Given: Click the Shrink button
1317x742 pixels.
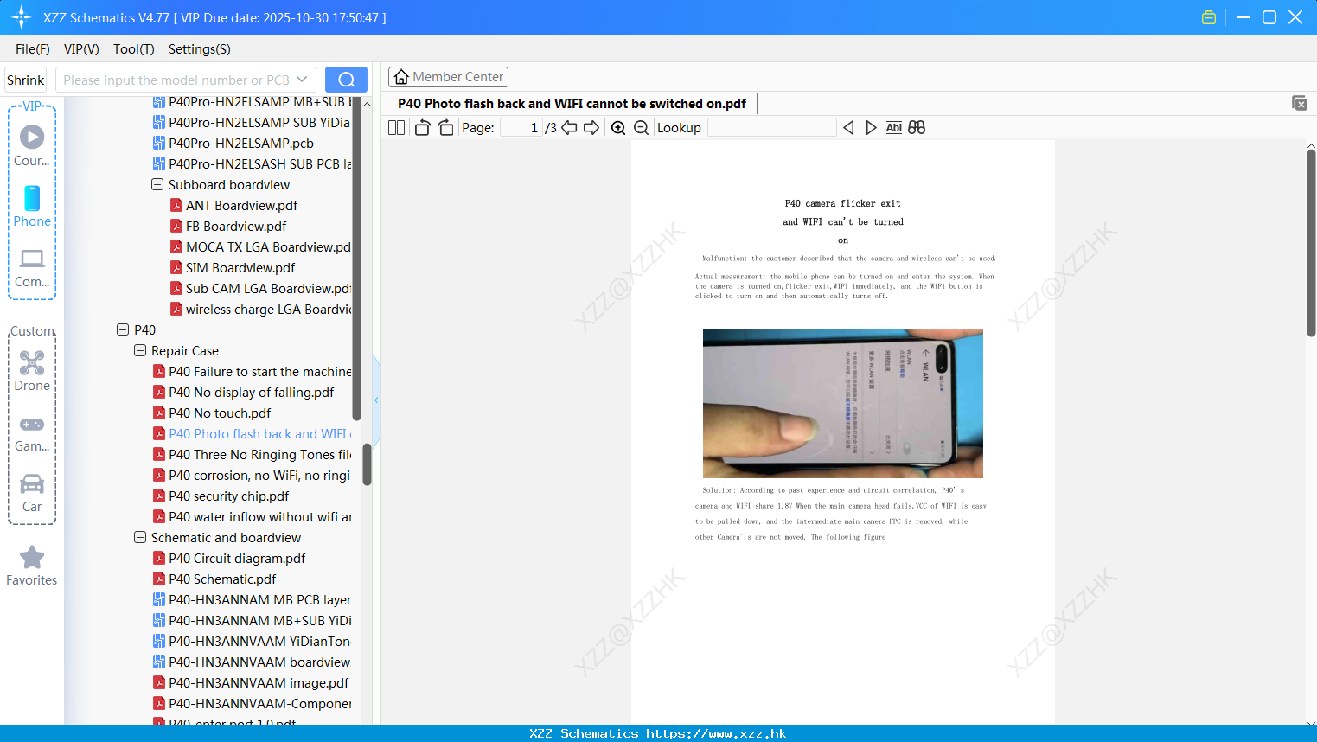Looking at the screenshot, I should click(x=26, y=80).
